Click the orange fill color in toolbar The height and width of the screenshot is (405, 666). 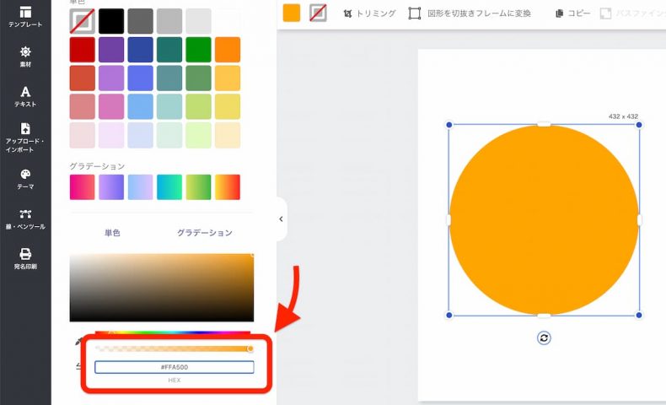(x=292, y=13)
